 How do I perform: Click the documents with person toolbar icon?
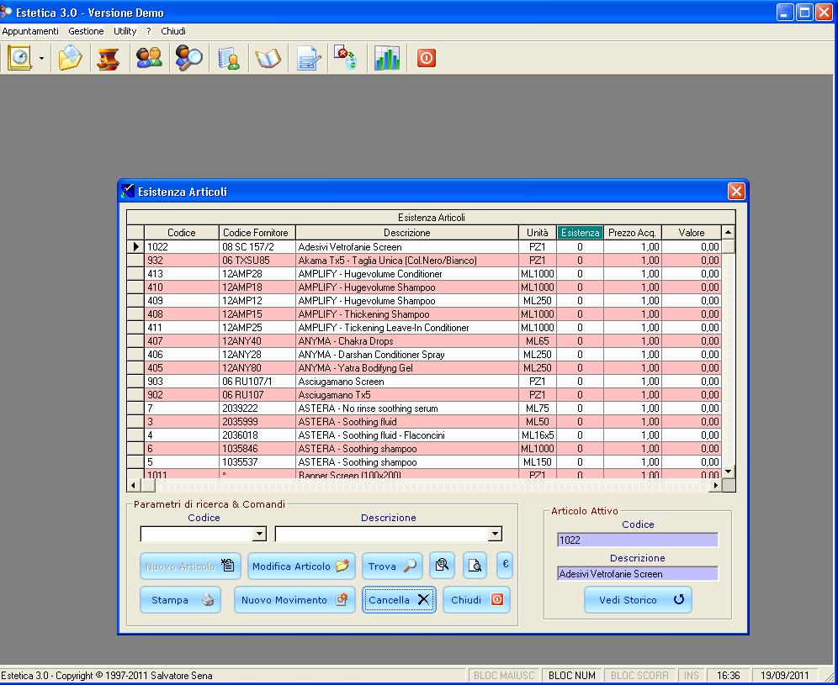point(229,58)
